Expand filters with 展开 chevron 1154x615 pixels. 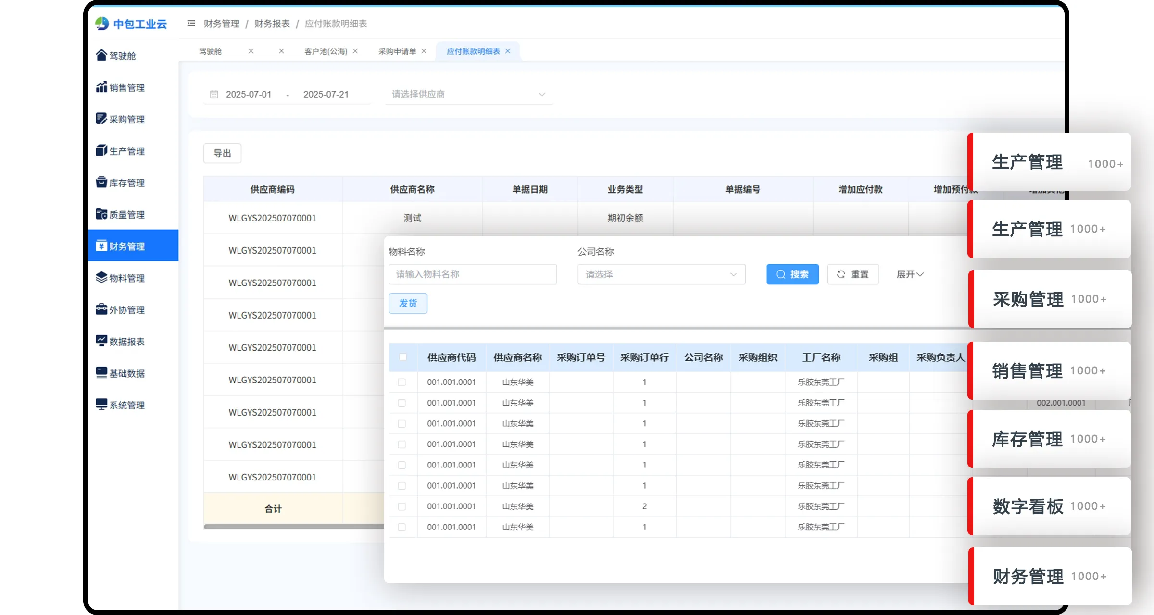tap(910, 274)
